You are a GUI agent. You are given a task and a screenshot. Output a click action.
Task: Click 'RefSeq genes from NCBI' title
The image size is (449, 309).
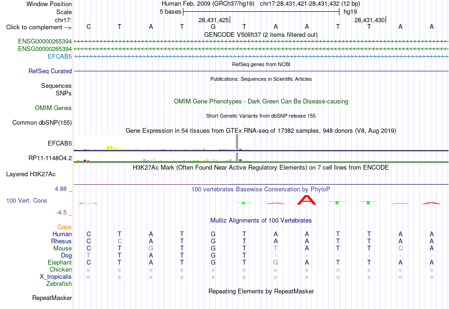tap(261, 64)
